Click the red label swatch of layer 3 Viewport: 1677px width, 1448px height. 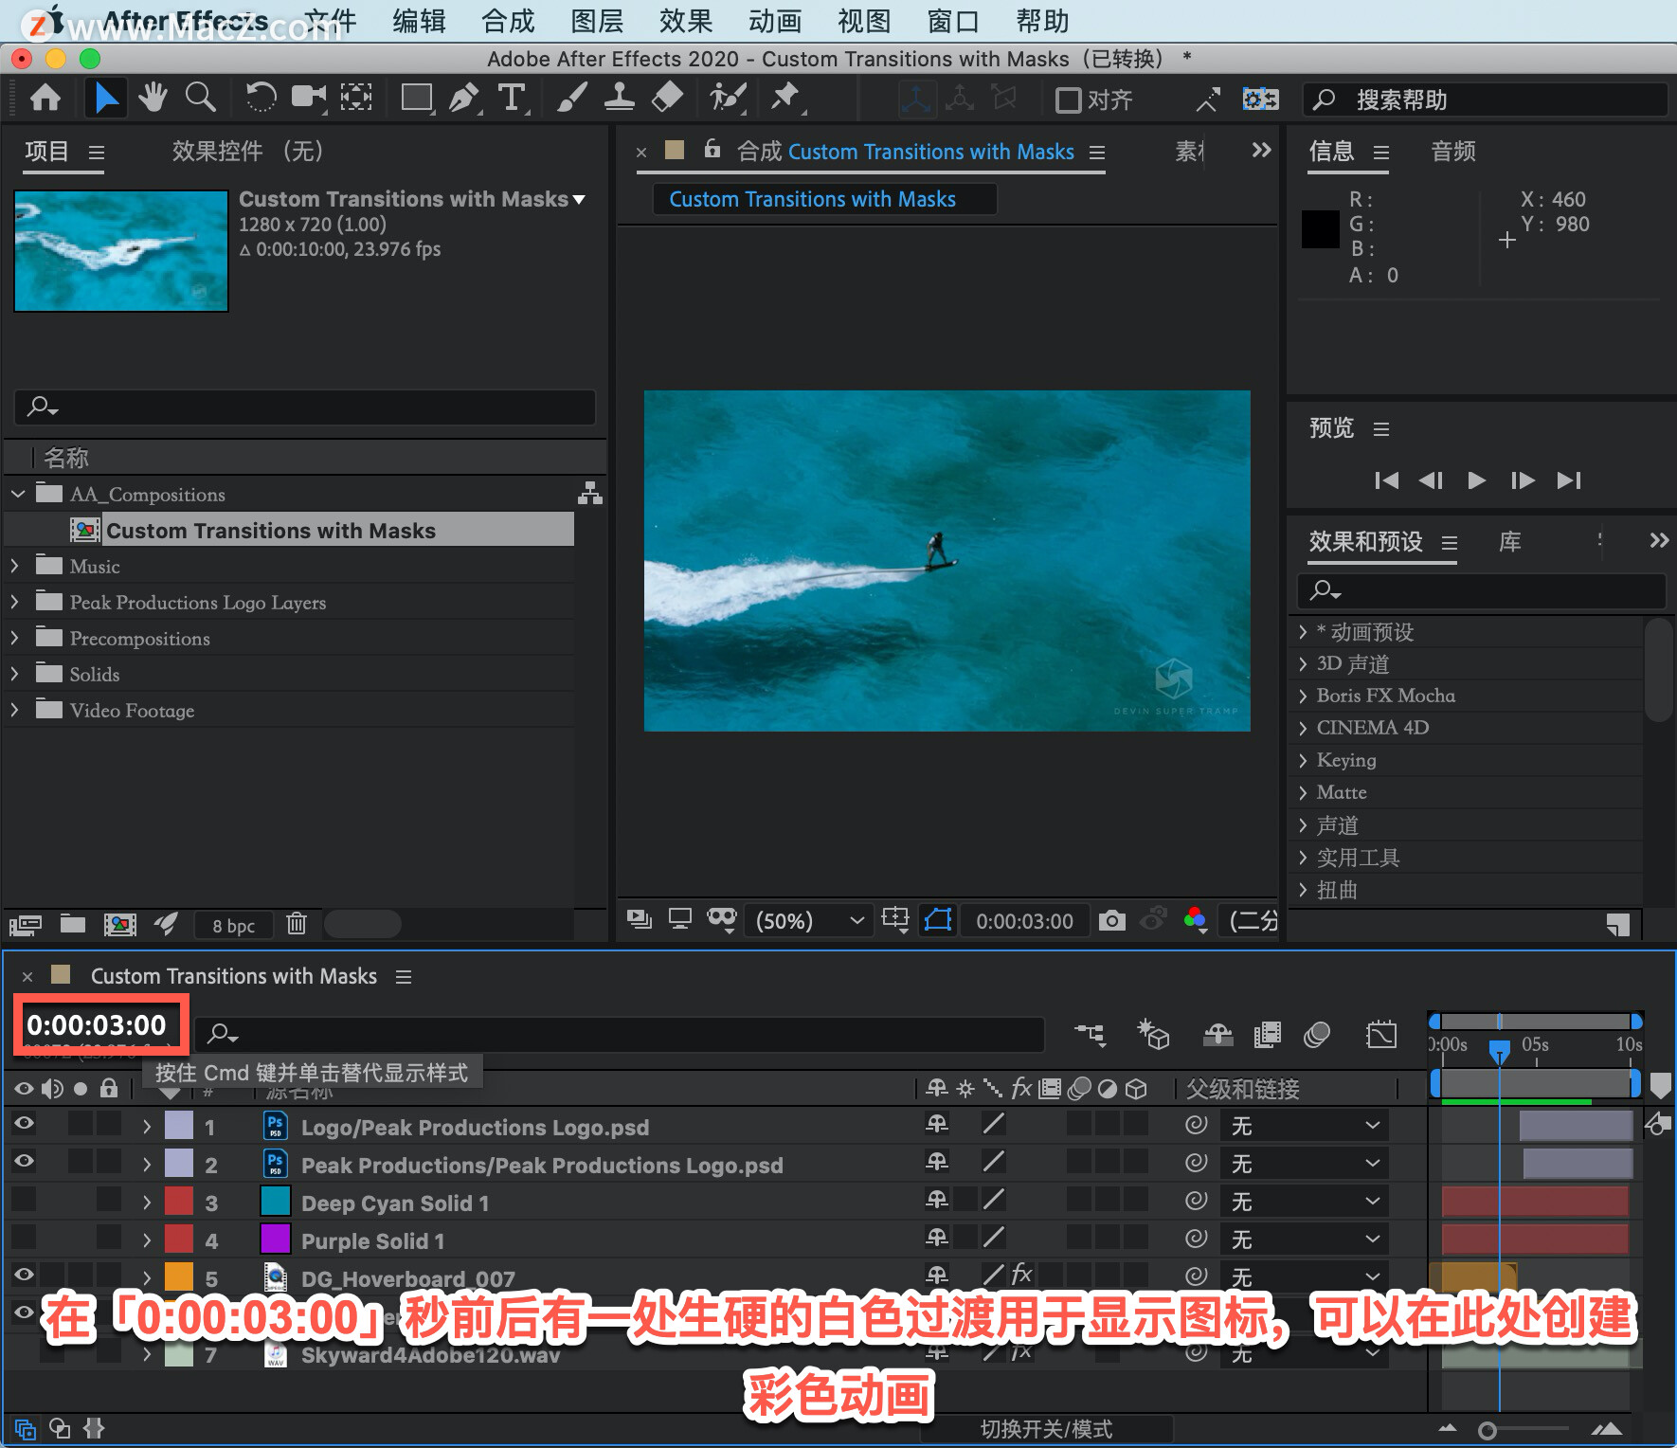179,1202
